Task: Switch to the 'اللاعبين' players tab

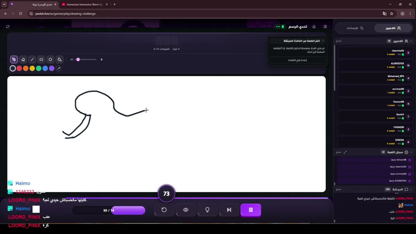Action: [x=393, y=28]
